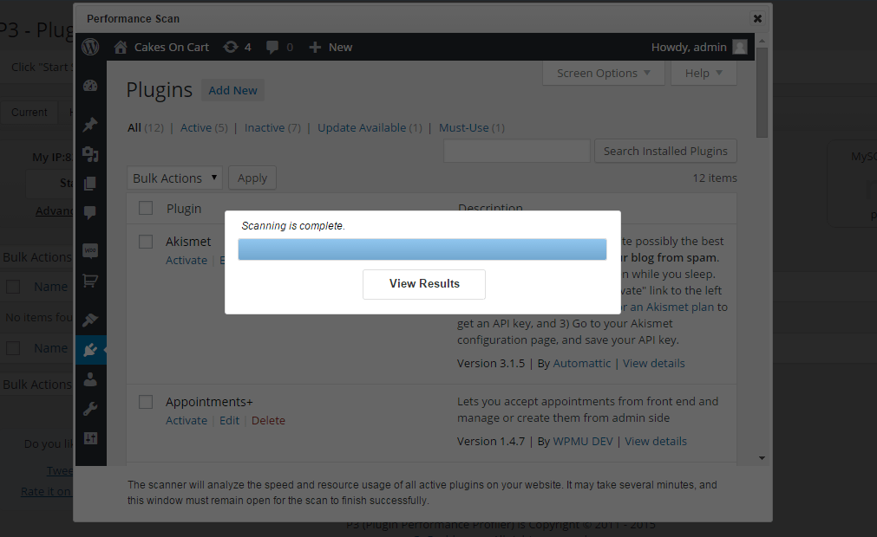Activate the Appointments+ plugin

coord(187,420)
